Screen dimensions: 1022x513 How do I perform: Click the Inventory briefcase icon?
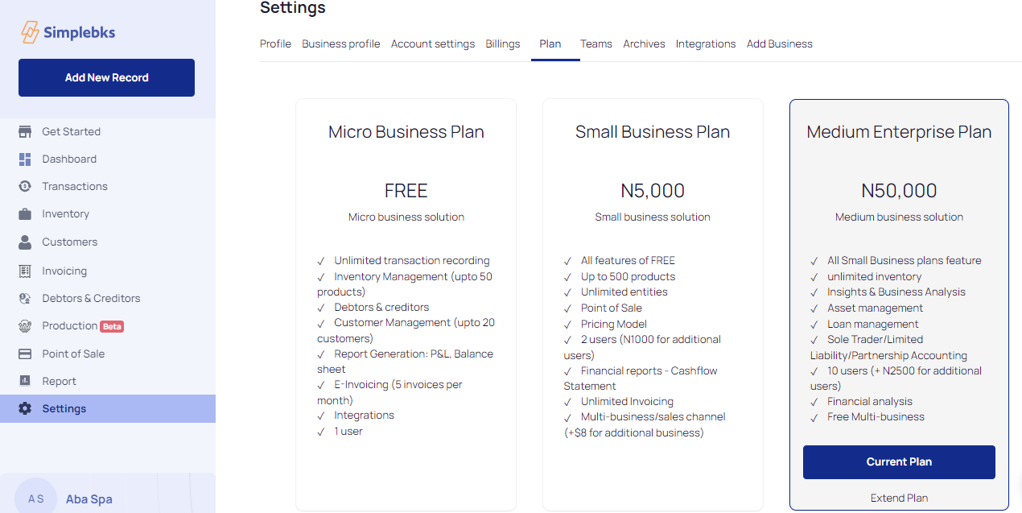click(x=25, y=214)
